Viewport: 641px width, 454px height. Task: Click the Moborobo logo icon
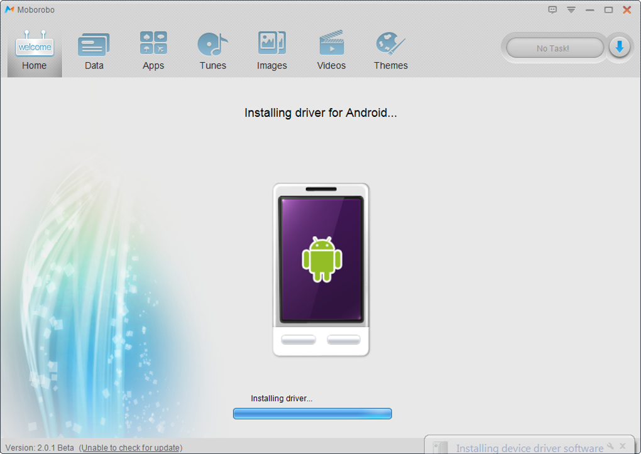(9, 9)
